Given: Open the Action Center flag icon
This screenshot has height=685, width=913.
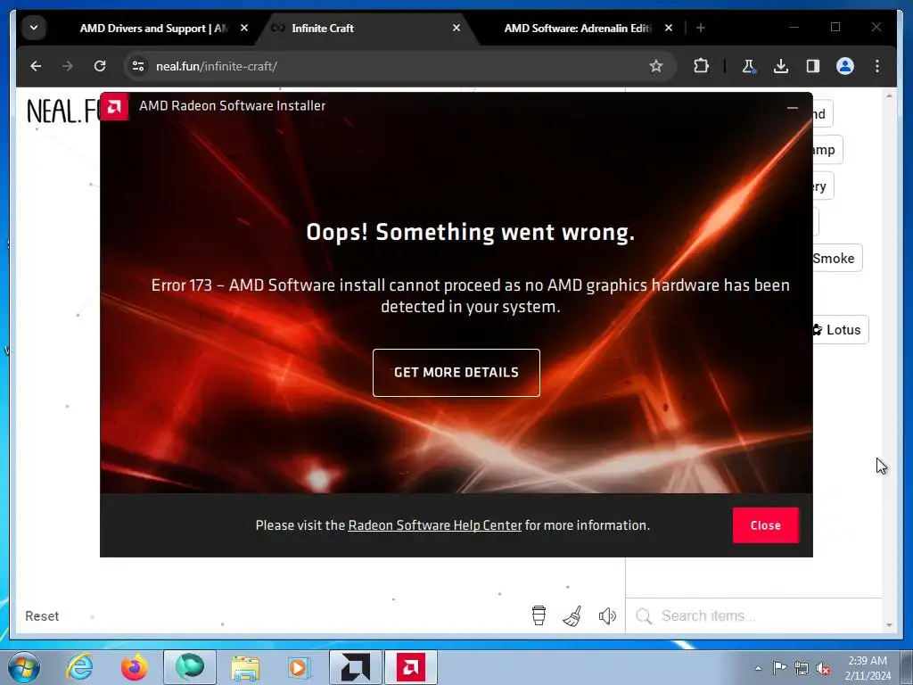Looking at the screenshot, I should (x=779, y=668).
